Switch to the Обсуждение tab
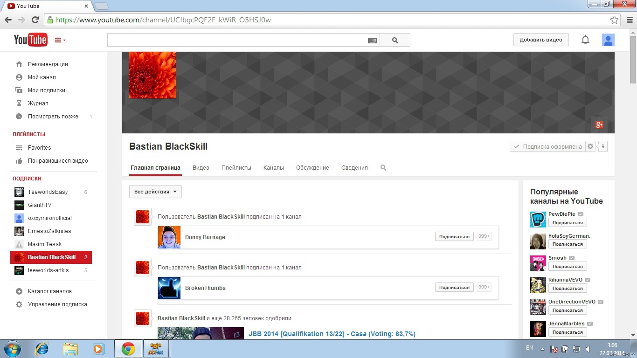 tap(312, 168)
